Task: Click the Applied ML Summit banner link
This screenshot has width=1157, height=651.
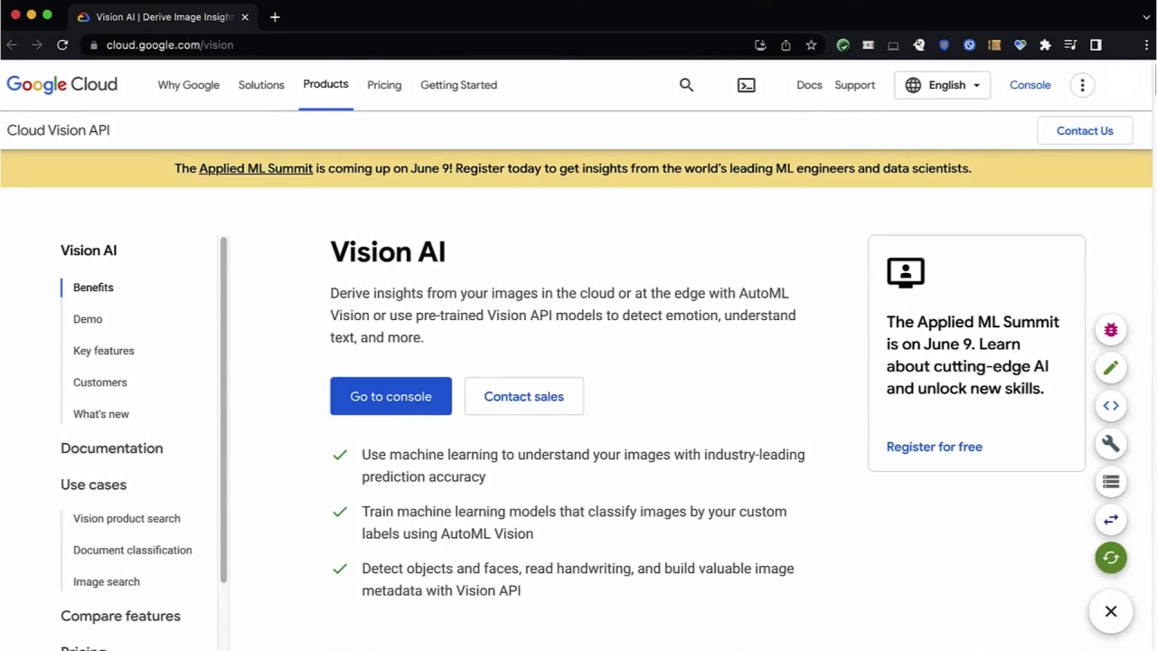Action: tap(256, 168)
